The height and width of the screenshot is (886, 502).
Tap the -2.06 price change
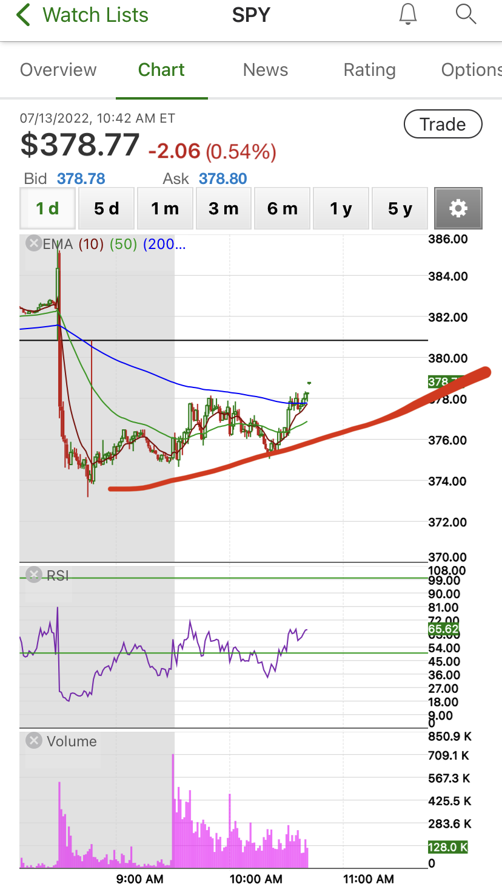tap(174, 150)
